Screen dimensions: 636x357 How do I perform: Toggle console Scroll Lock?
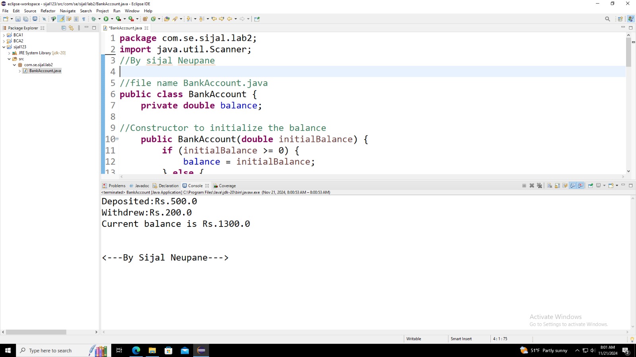[x=557, y=185]
